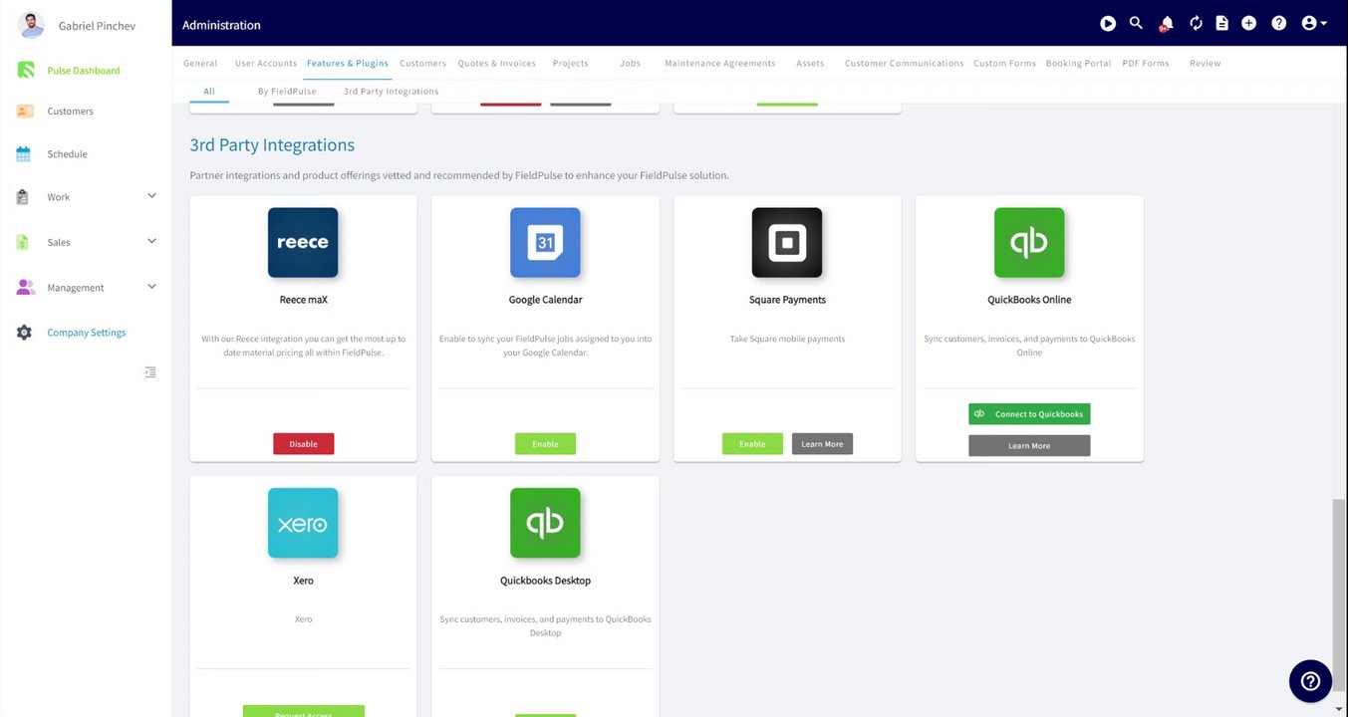Click the Xero logo
This screenshot has height=717, width=1348.
point(303,523)
